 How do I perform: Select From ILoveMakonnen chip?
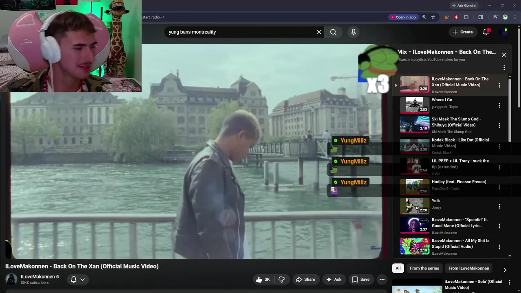[x=469, y=268]
